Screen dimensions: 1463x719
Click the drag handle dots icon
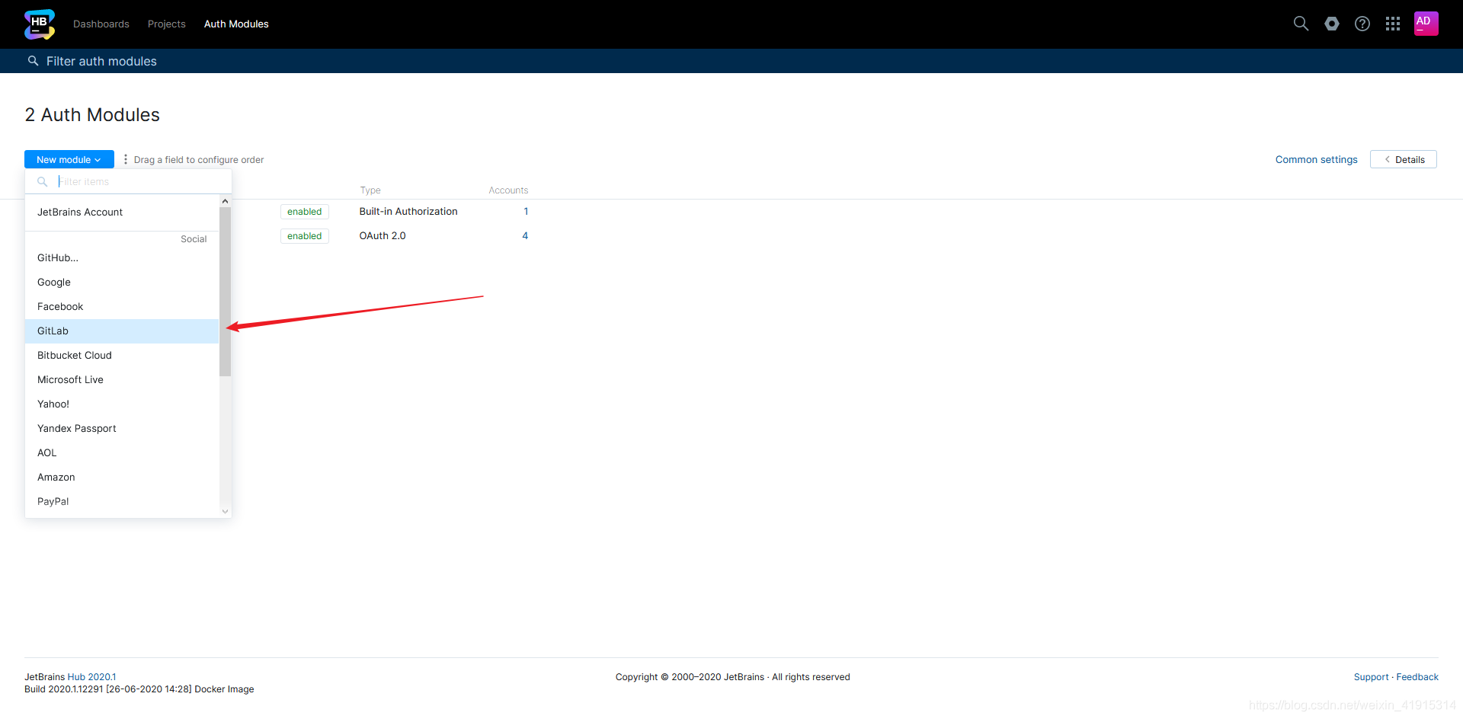(126, 159)
